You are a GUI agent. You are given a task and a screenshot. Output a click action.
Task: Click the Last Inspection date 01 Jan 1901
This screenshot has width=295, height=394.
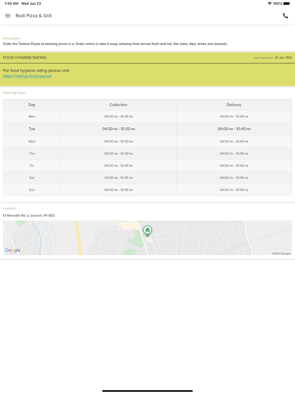tap(283, 58)
